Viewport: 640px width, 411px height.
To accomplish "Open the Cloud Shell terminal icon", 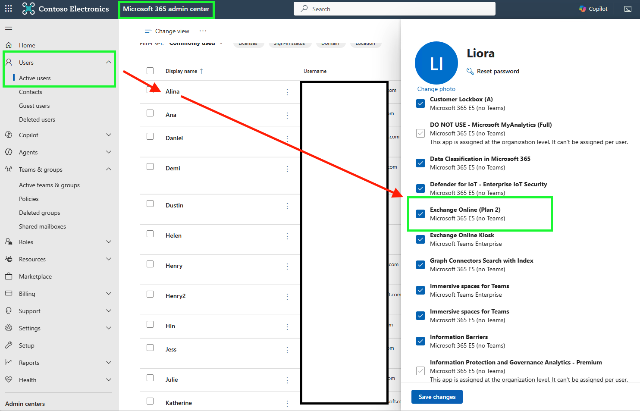I will pos(628,9).
